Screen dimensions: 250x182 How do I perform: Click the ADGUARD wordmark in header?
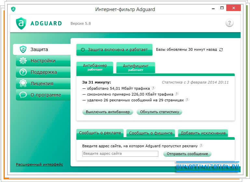point(46,23)
